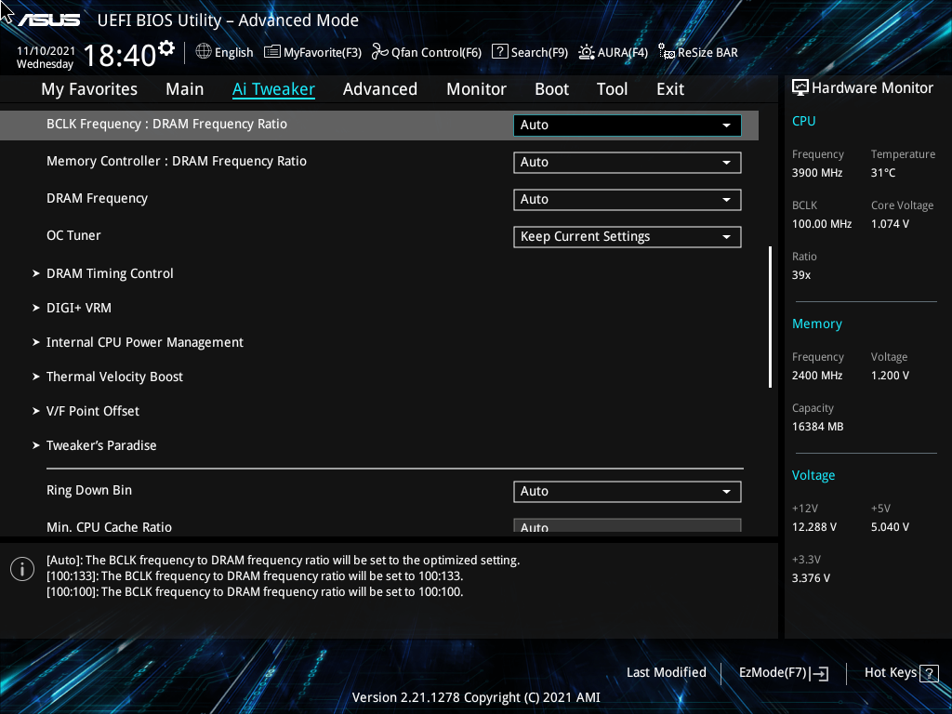
Task: Click the Version 2.21.1278 copyright text
Action: [476, 697]
